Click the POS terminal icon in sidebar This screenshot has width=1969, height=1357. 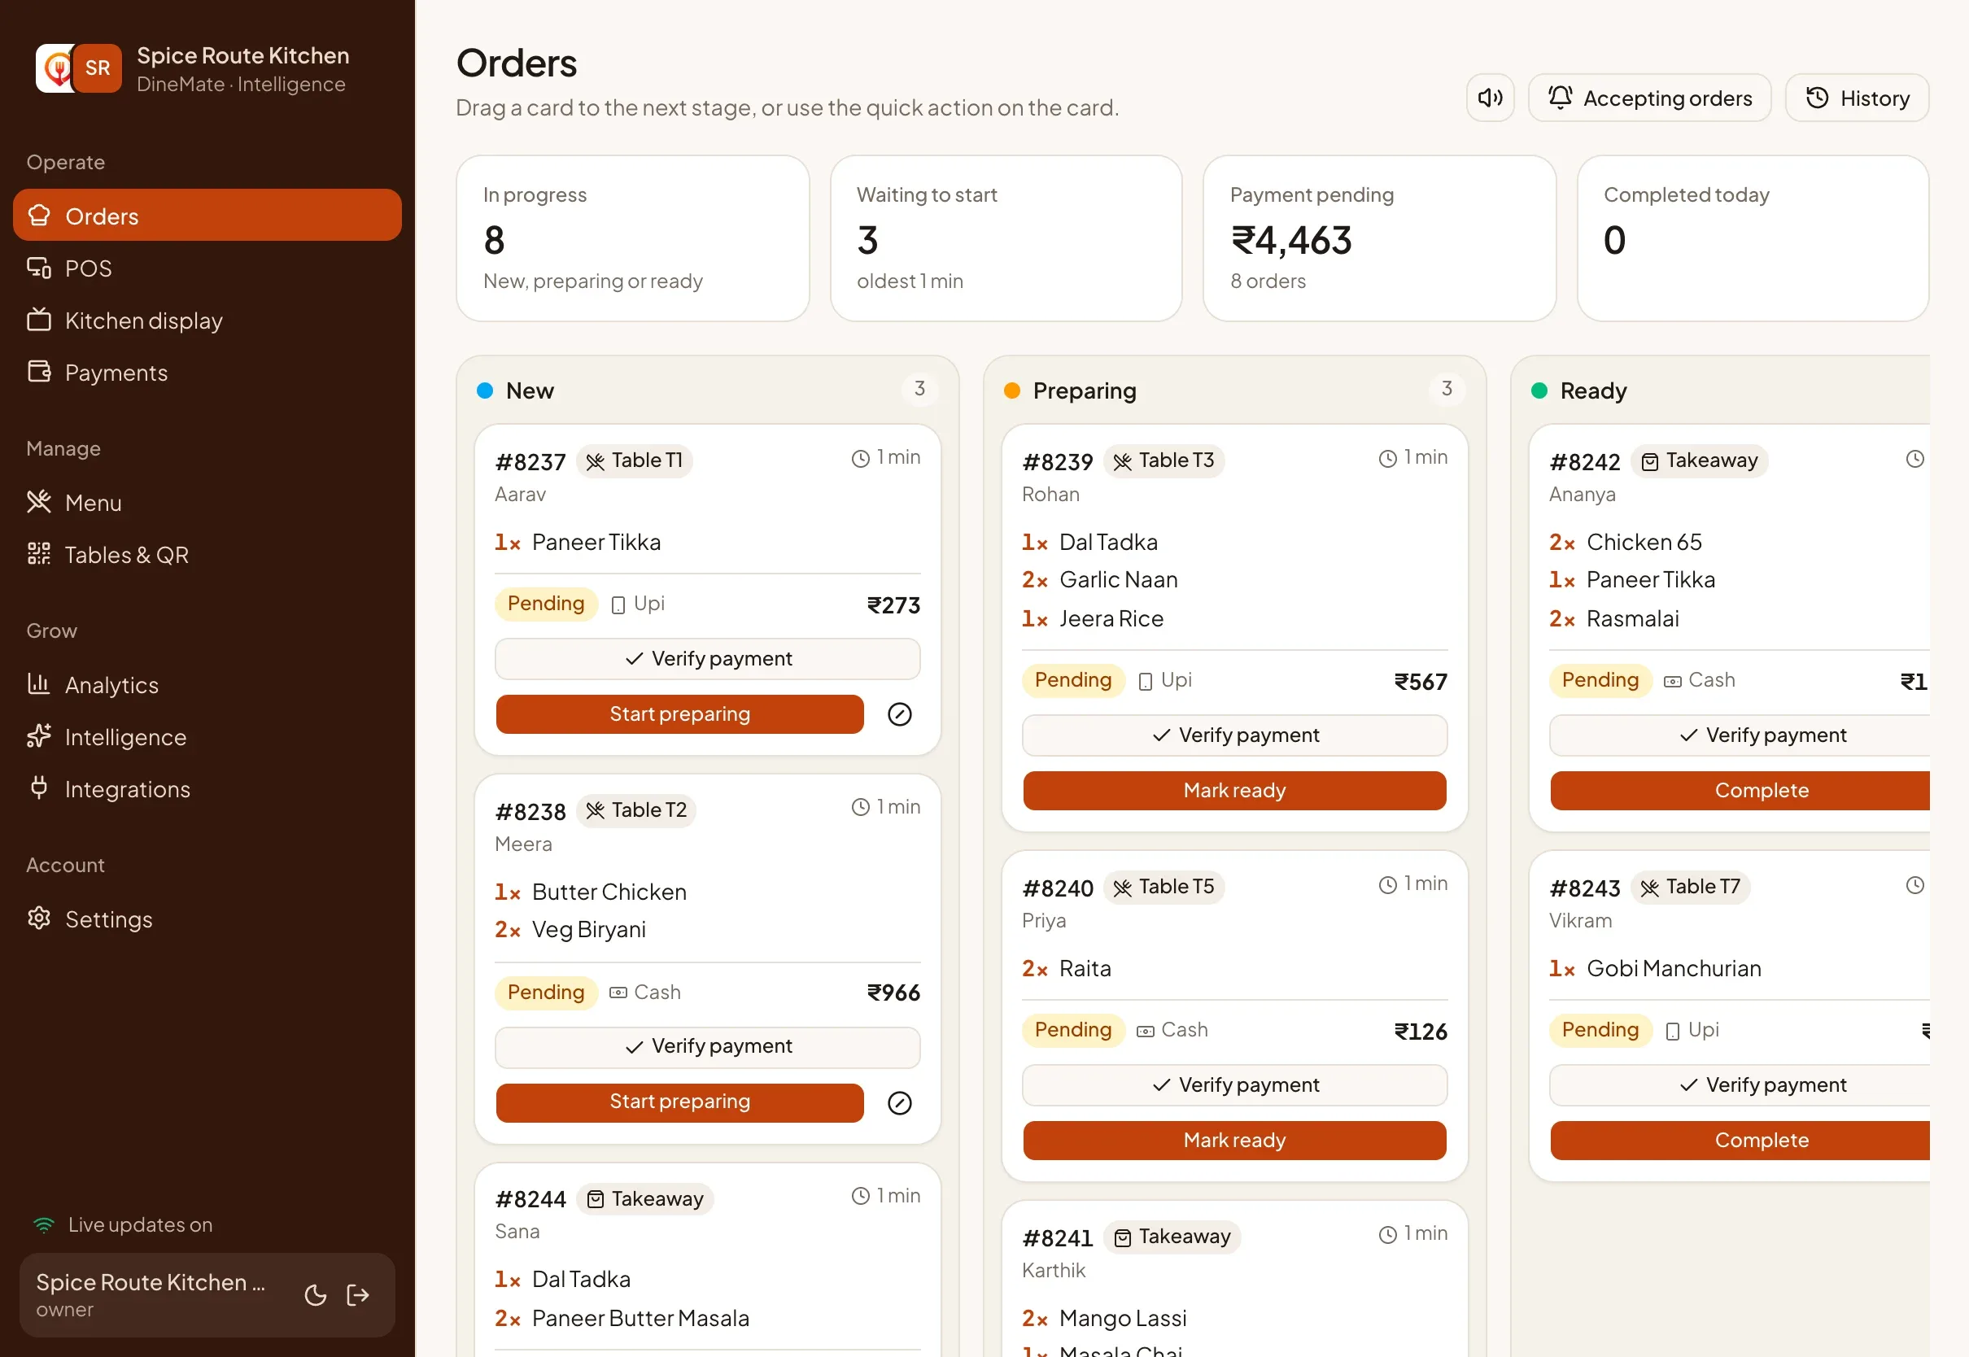(x=39, y=268)
